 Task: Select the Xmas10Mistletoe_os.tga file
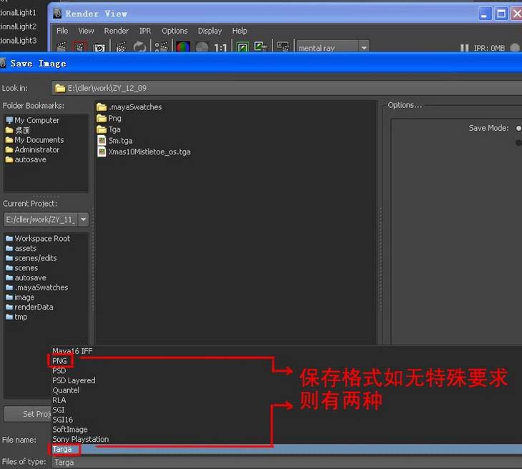[x=144, y=152]
